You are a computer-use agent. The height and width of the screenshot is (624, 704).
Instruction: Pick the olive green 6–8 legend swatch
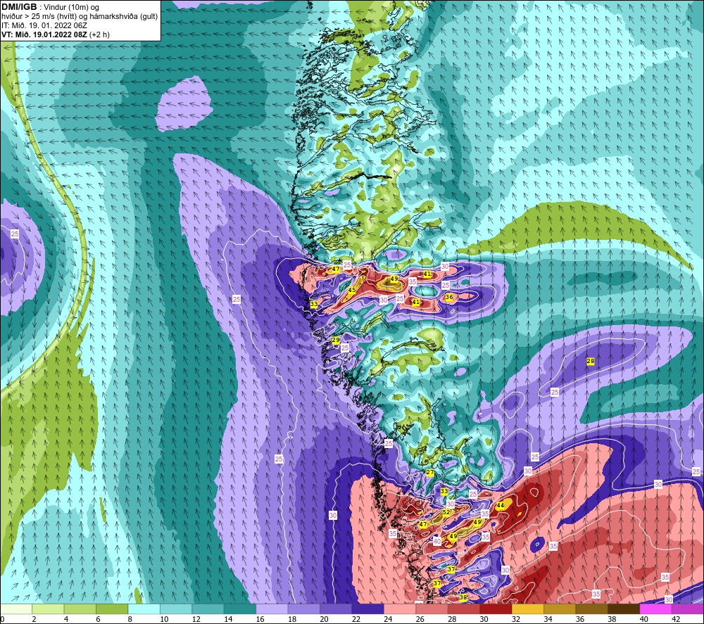pyautogui.click(x=112, y=609)
